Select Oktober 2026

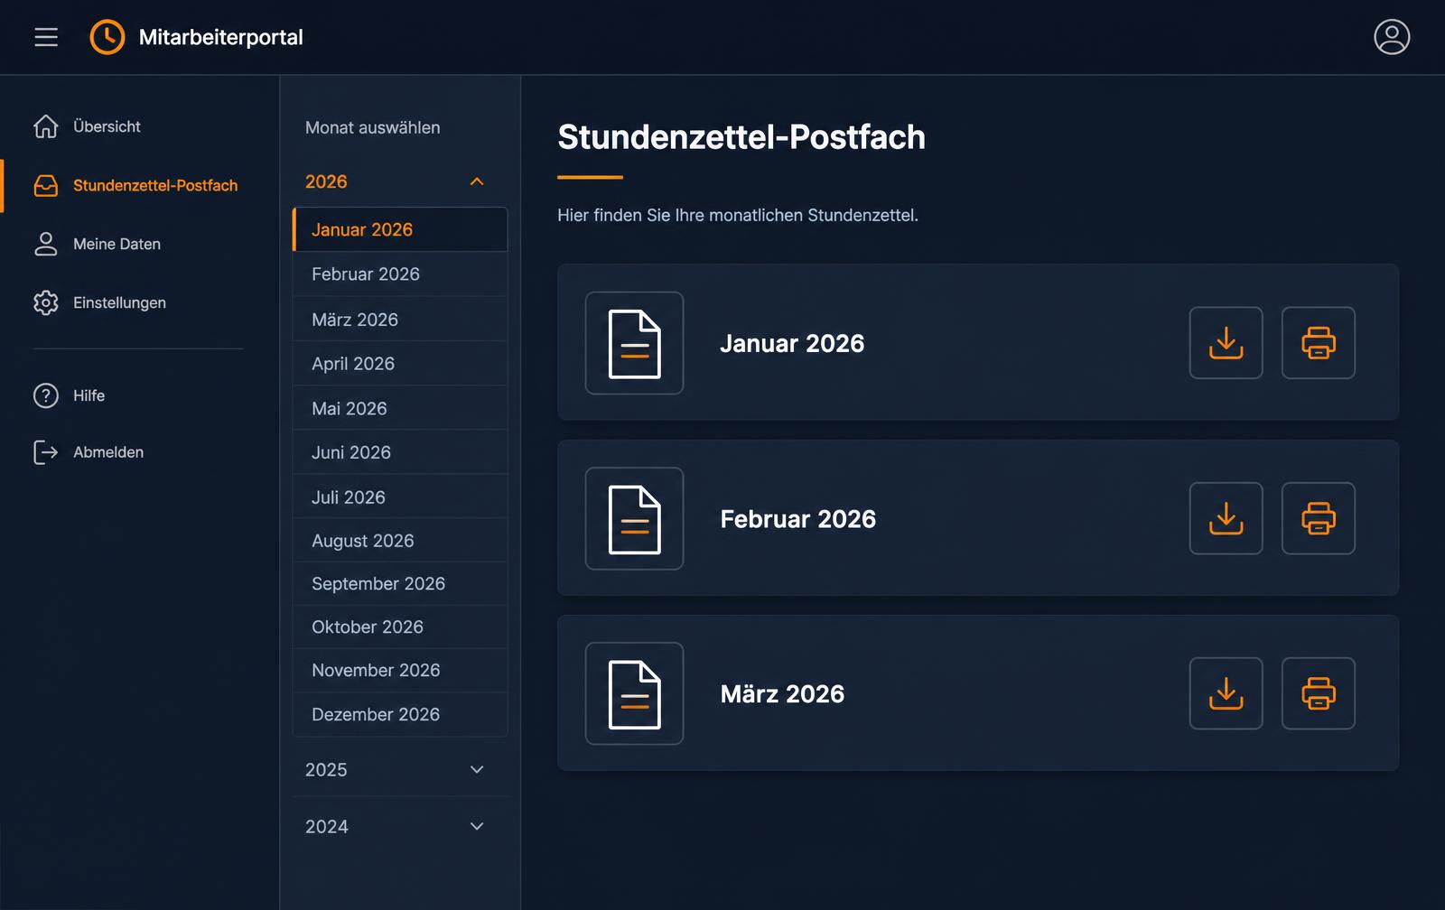400,627
